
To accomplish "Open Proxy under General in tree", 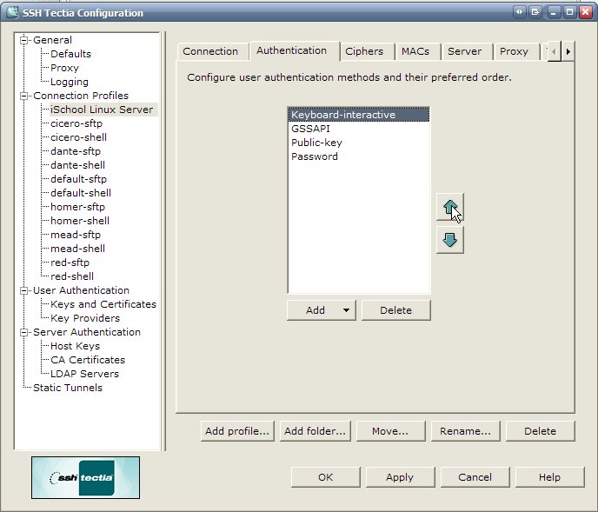I will [x=64, y=68].
